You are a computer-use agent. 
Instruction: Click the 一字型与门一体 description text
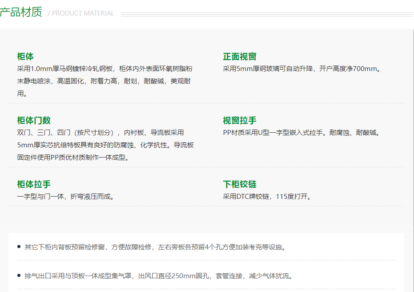point(66,197)
